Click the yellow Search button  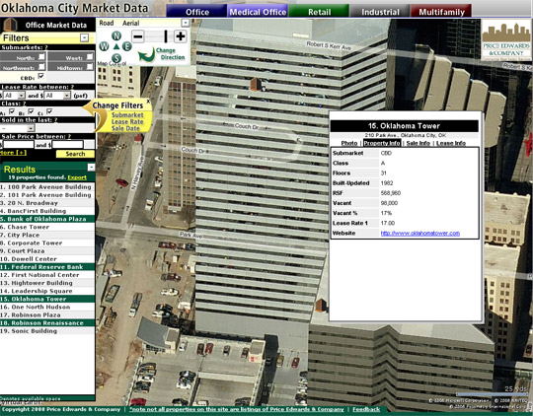(x=75, y=154)
